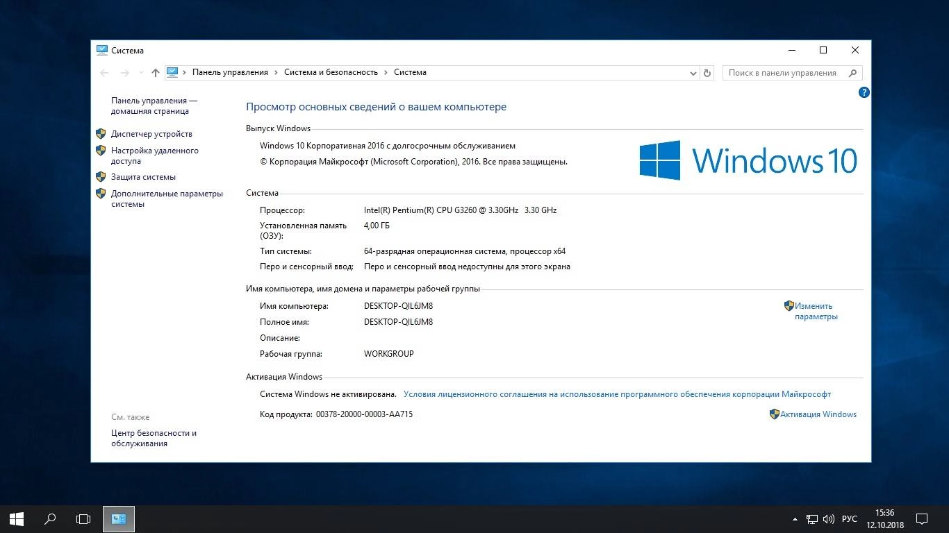Image resolution: width=949 pixels, height=533 pixels.
Task: Click the Back navigation arrow
Action: (x=105, y=72)
